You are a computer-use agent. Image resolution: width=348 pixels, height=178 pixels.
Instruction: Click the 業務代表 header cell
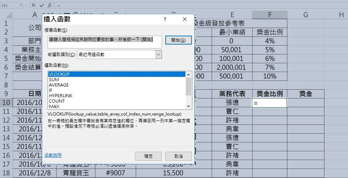[x=232, y=94]
